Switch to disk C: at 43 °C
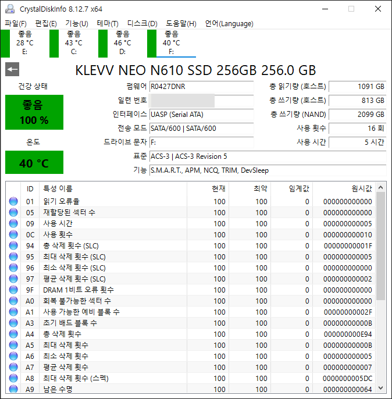 click(74, 43)
